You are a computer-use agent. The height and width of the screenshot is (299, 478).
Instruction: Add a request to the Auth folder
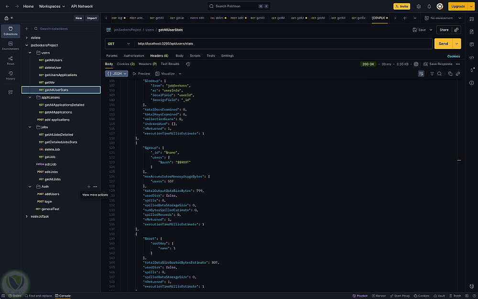point(89,187)
